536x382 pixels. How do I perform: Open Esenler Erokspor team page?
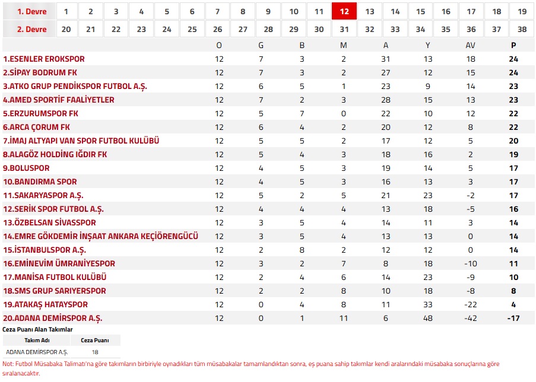(44, 59)
